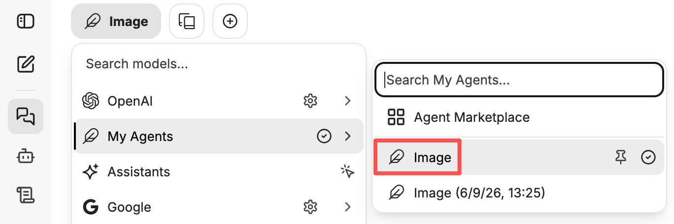Focus the Search My Agents field
The height and width of the screenshot is (224, 674).
(519, 80)
